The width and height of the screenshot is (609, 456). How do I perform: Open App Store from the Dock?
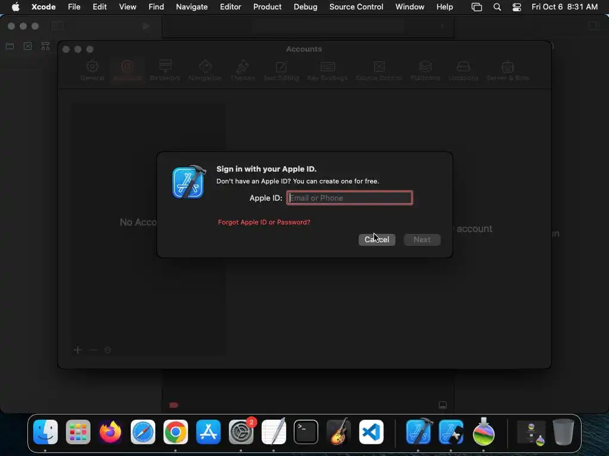pyautogui.click(x=208, y=432)
